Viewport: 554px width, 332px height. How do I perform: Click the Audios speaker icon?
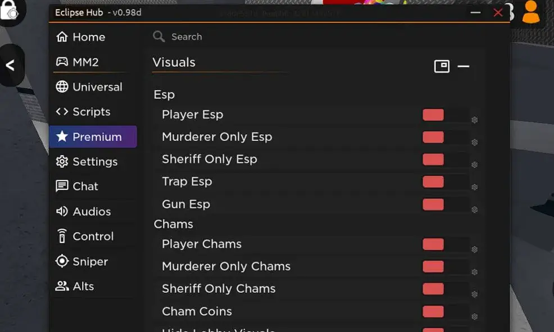tap(62, 211)
